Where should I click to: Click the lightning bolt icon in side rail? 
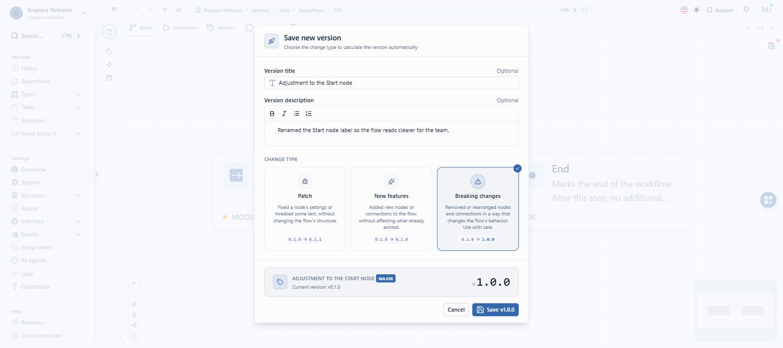point(109,65)
